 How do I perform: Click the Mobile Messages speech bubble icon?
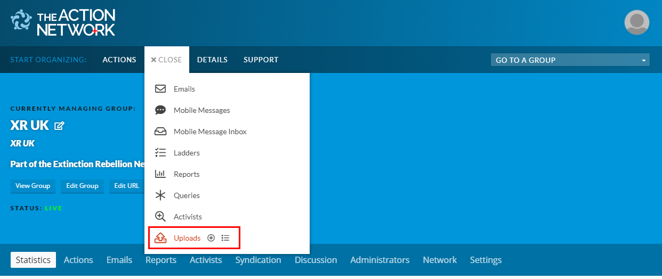tap(160, 110)
